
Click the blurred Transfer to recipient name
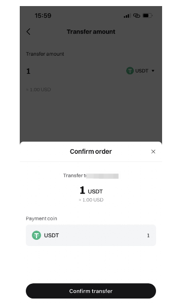point(102,176)
